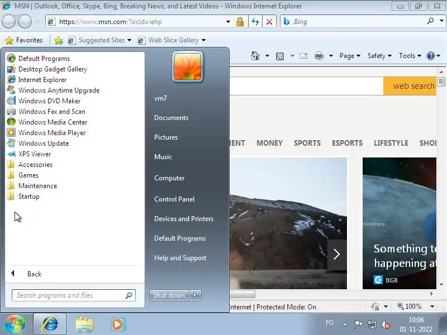Open Pictures from Start menu

[166, 137]
